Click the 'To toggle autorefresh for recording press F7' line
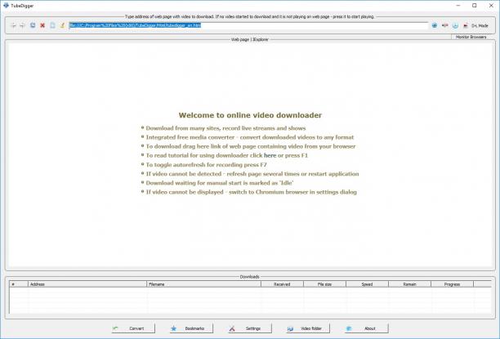Image resolution: width=500 pixels, height=339 pixels. [207, 165]
